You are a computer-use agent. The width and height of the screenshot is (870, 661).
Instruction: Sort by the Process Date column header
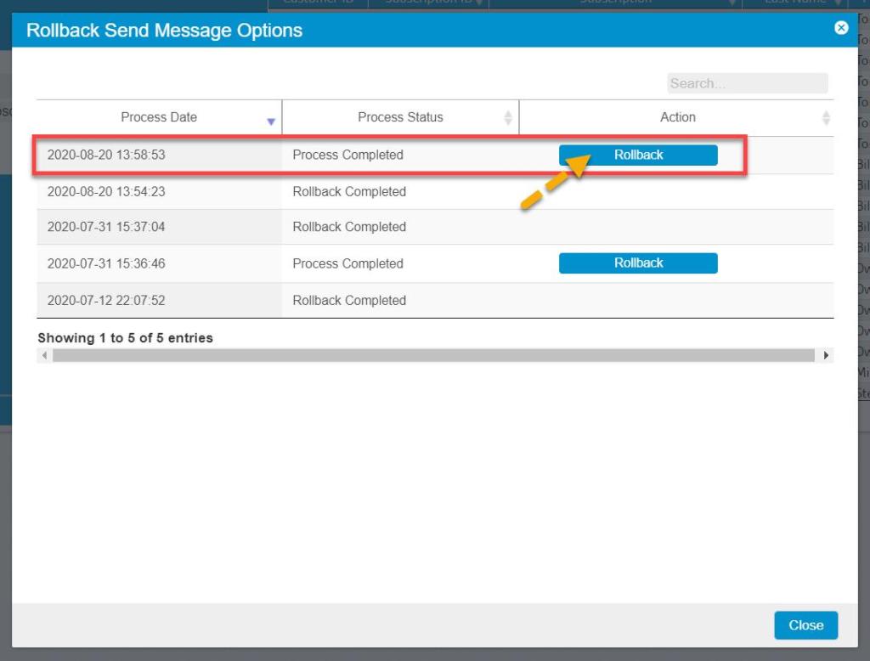pos(159,117)
